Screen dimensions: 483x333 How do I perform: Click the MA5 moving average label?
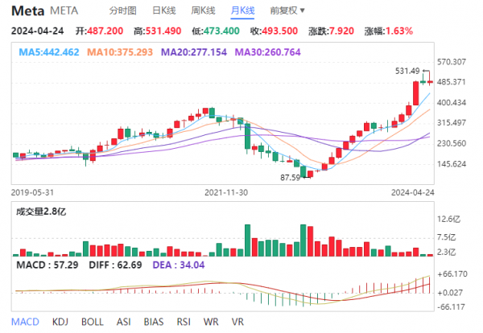(x=49, y=52)
